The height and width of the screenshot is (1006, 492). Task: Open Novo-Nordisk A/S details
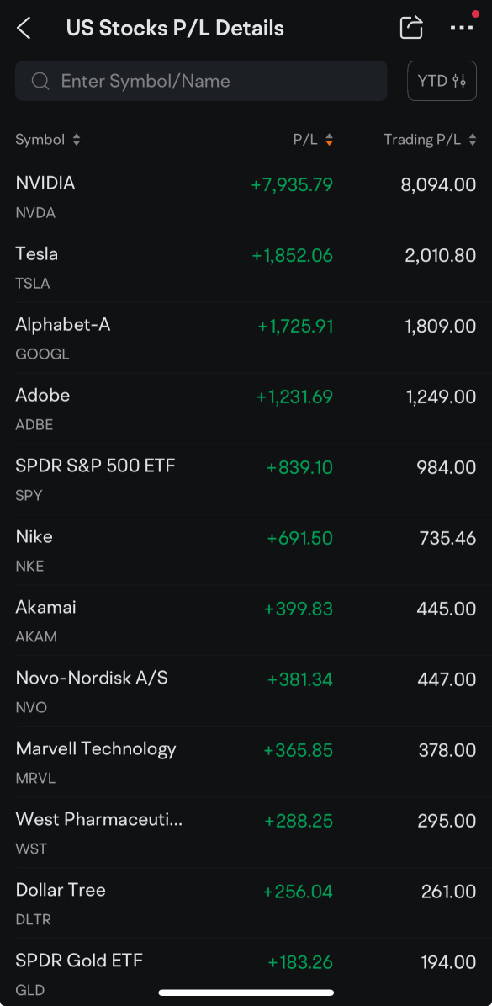[x=246, y=691]
